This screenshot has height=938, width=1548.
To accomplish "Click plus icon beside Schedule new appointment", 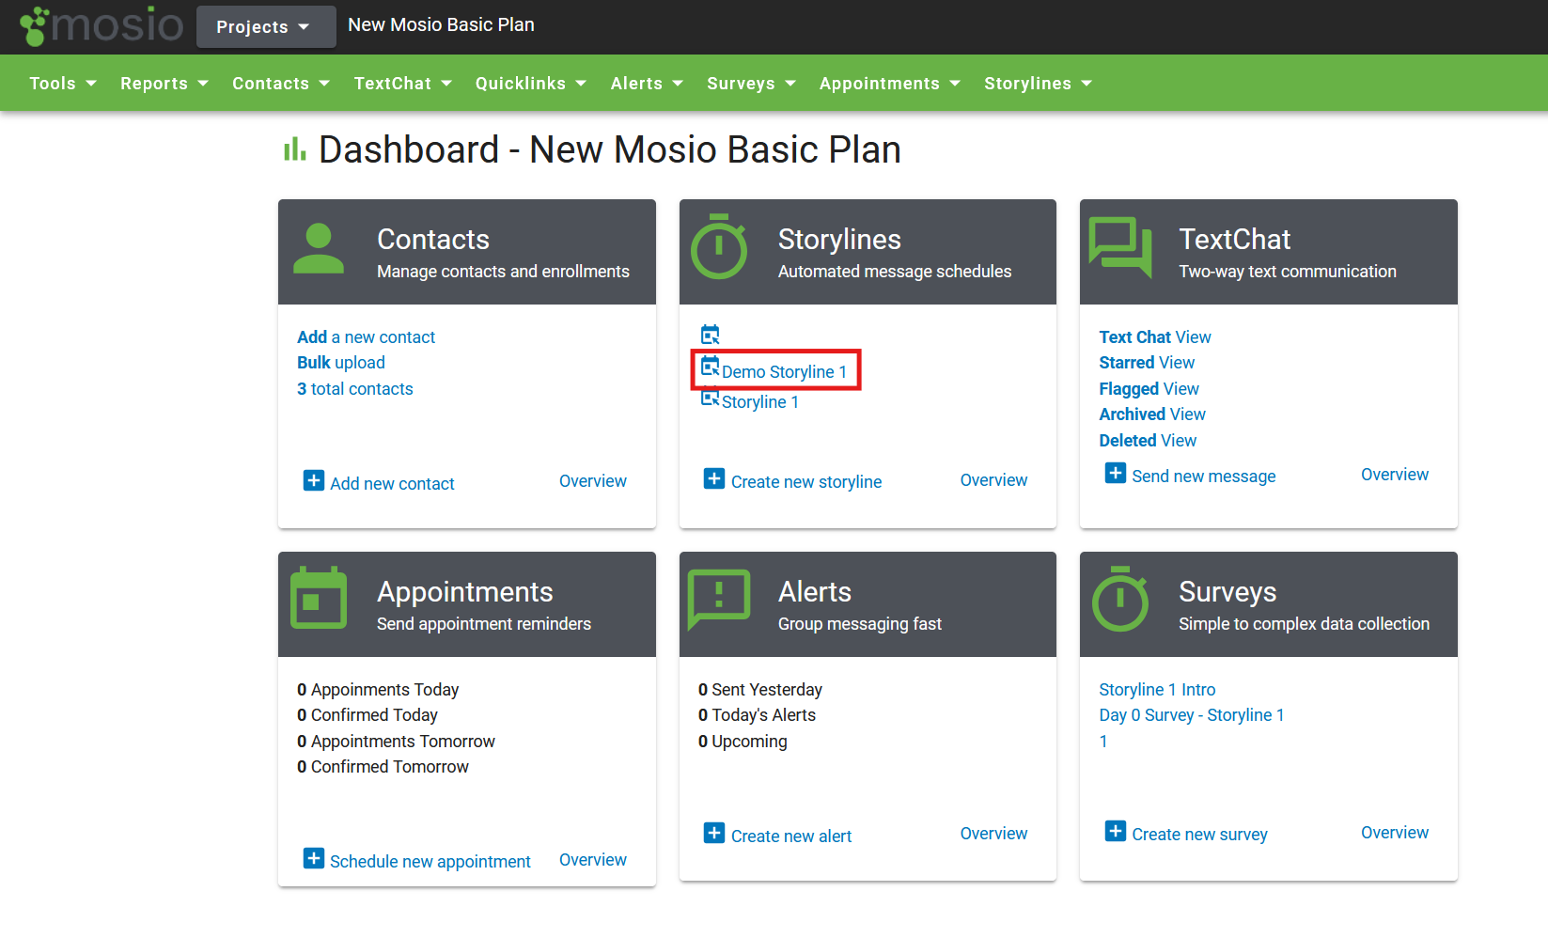I will [x=314, y=858].
